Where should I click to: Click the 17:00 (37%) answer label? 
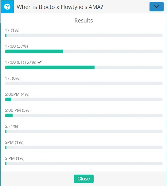16,46
